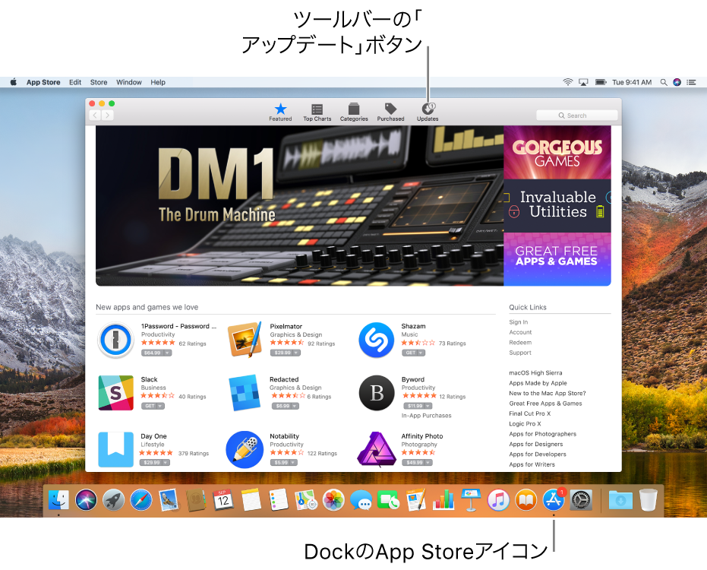Open iTunes in the Dock
Viewport: 707px width, 570px height.
(498, 500)
